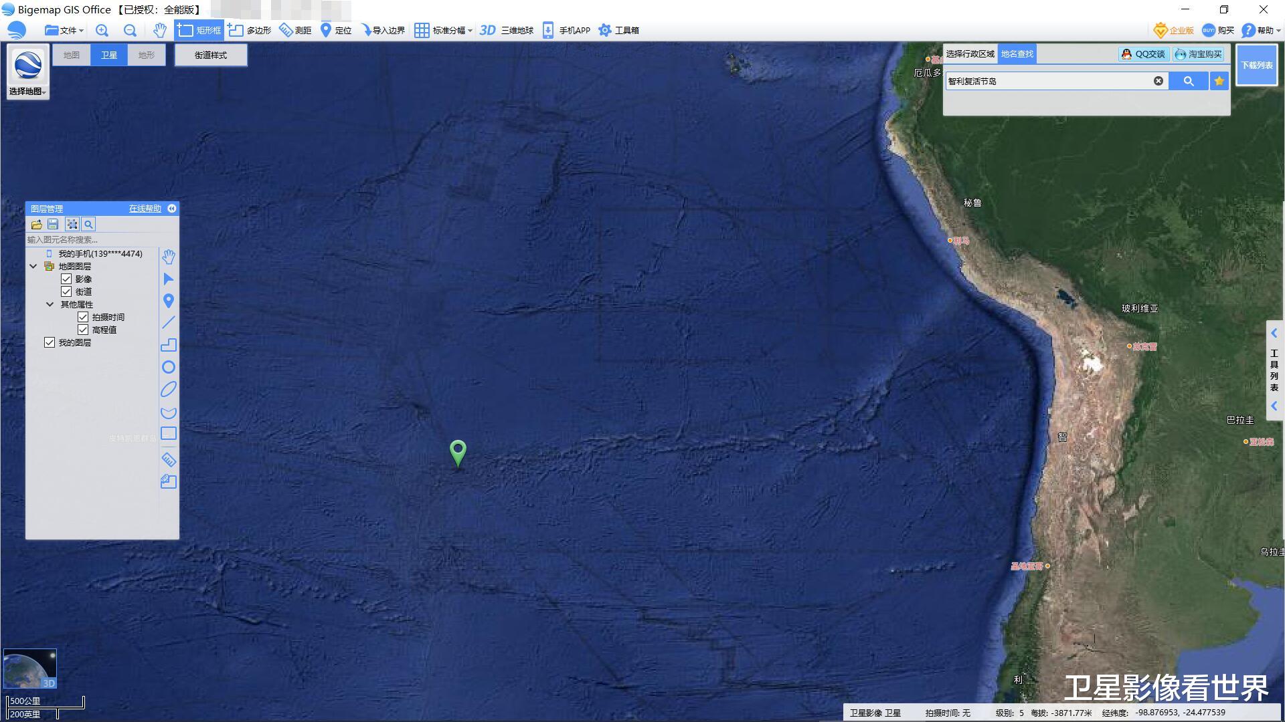Click the zoom in magnifier icon

pos(102,30)
